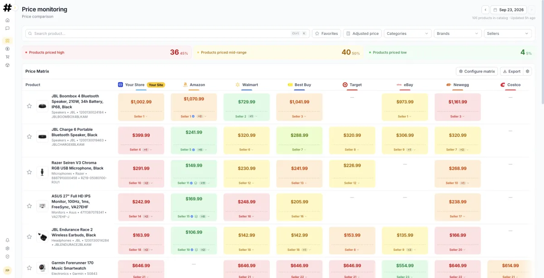Star the Garmin Forerunner 170 smartwatch
544x278 pixels.
[x=29, y=268]
